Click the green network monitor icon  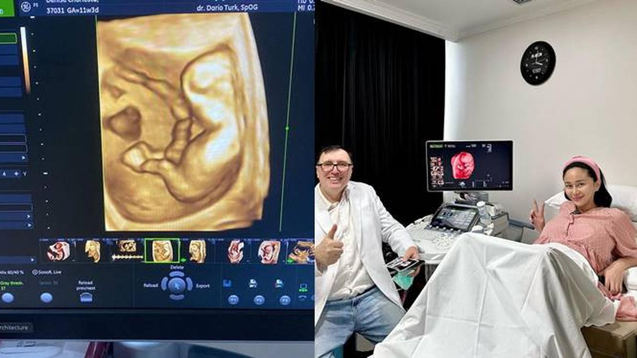tap(303, 287)
